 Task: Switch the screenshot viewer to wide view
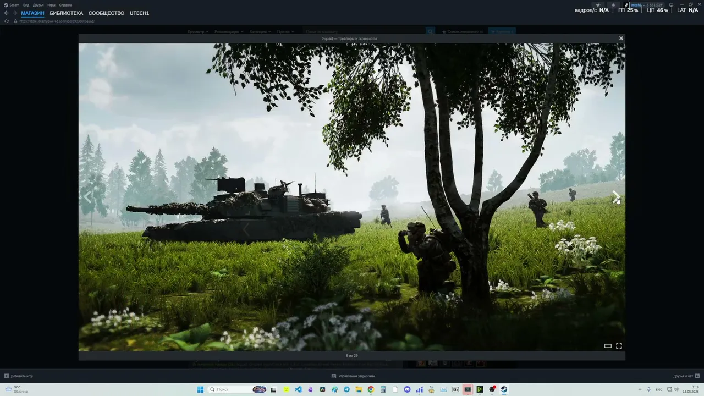click(x=608, y=346)
